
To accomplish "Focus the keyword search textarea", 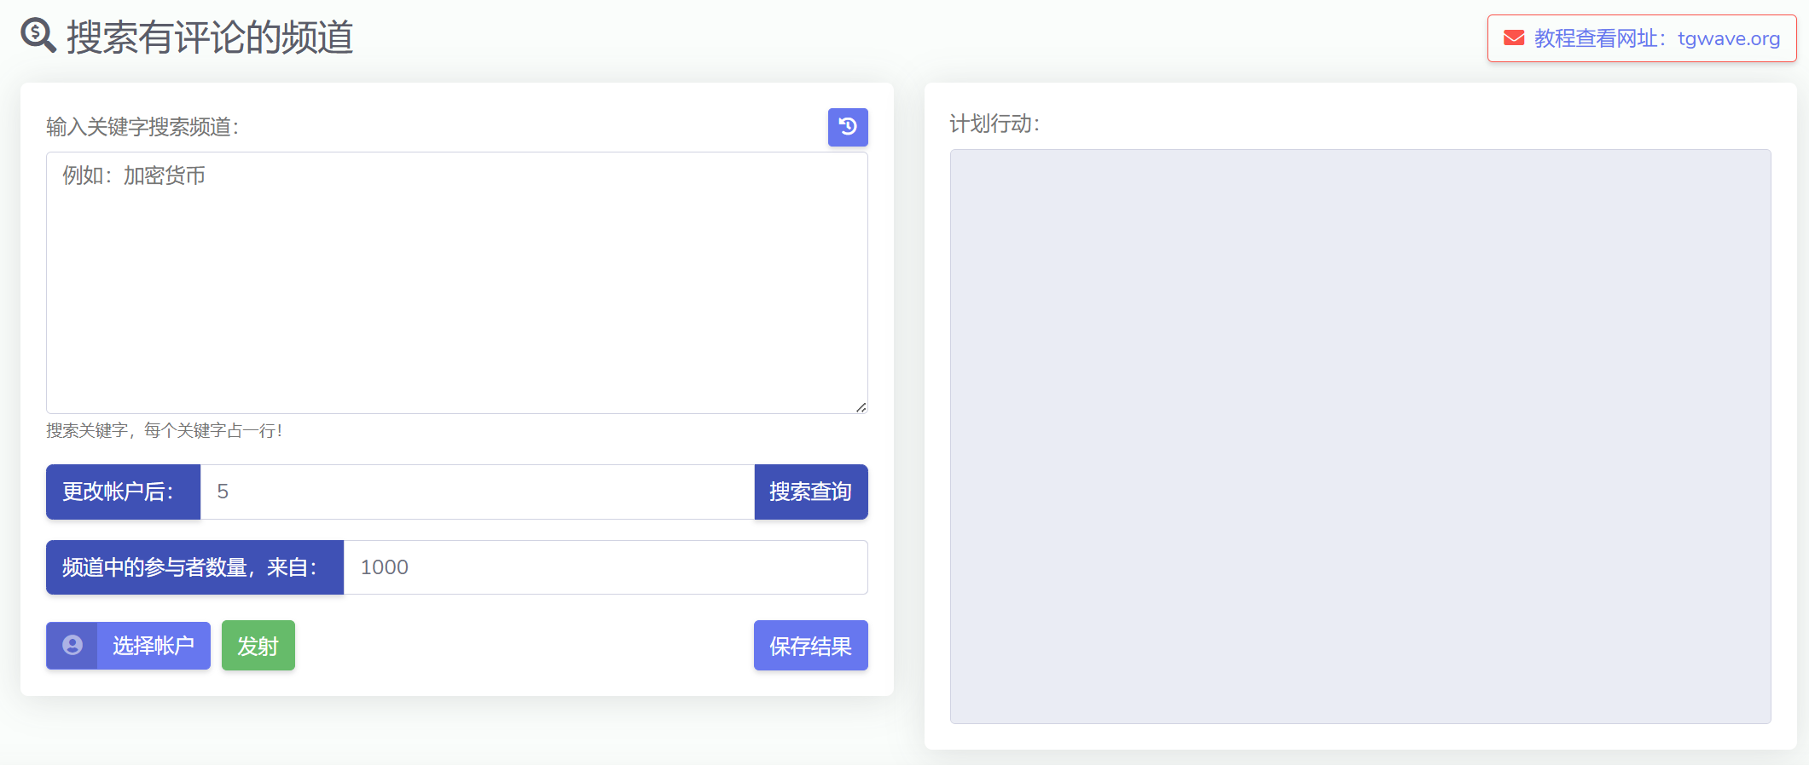I will point(456,283).
